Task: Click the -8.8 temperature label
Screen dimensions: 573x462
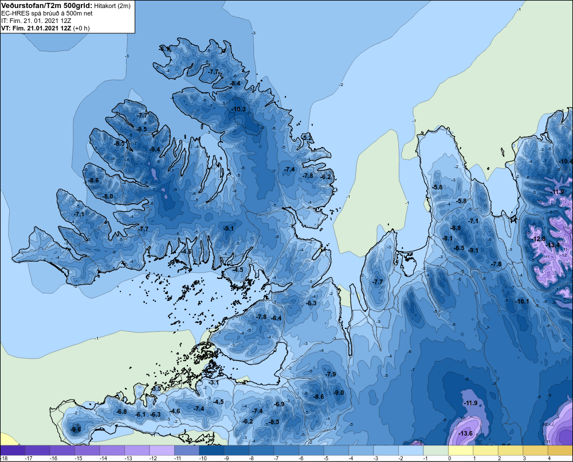Action: [456, 228]
